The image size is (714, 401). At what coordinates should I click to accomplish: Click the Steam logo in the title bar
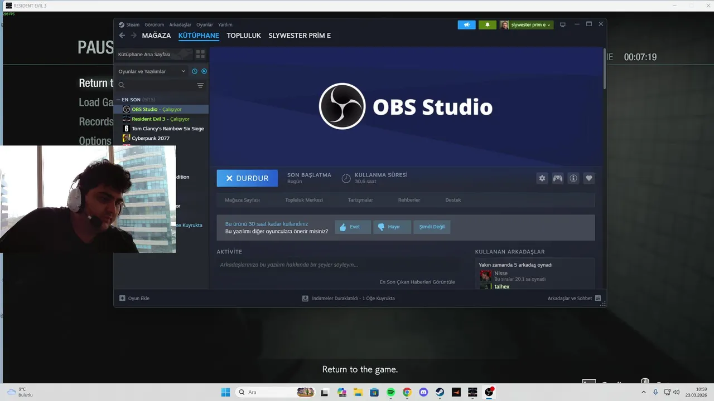(121, 25)
